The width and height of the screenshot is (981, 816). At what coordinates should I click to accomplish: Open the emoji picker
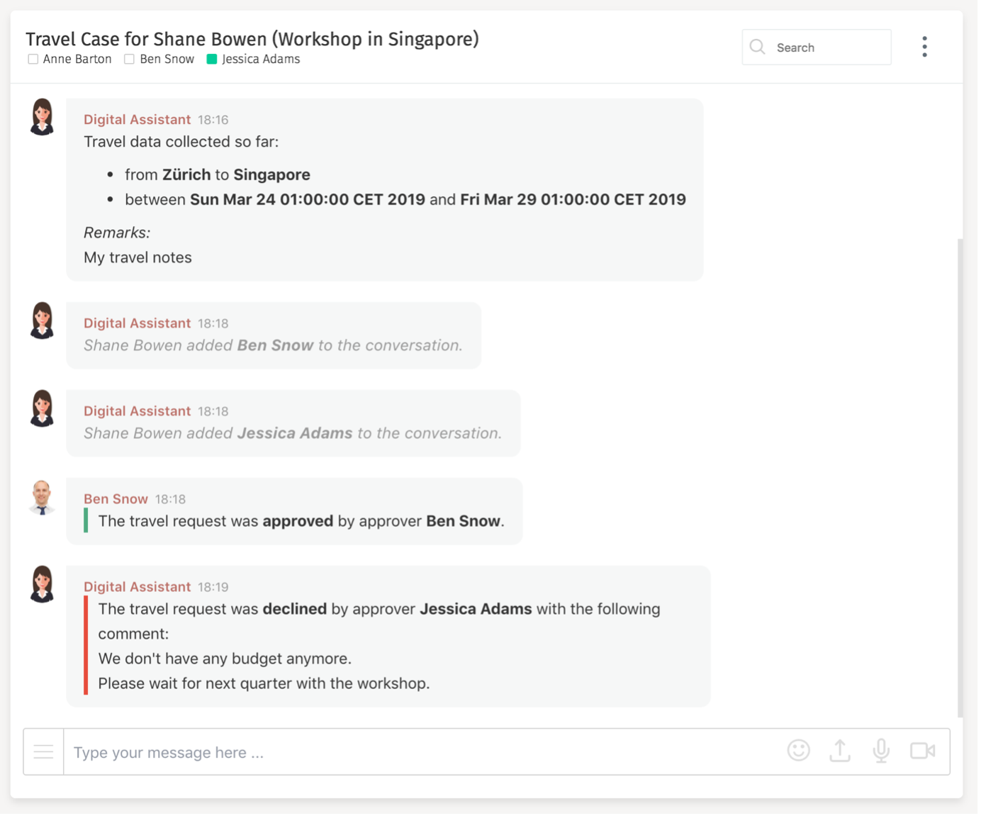pyautogui.click(x=799, y=751)
